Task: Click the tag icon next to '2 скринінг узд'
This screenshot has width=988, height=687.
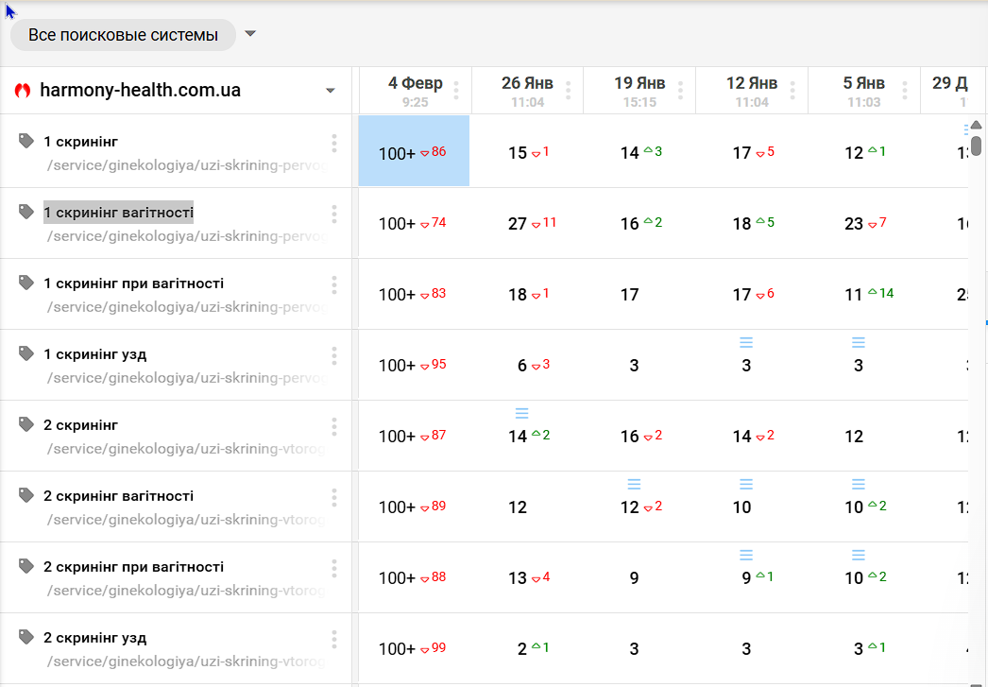Action: 26,637
